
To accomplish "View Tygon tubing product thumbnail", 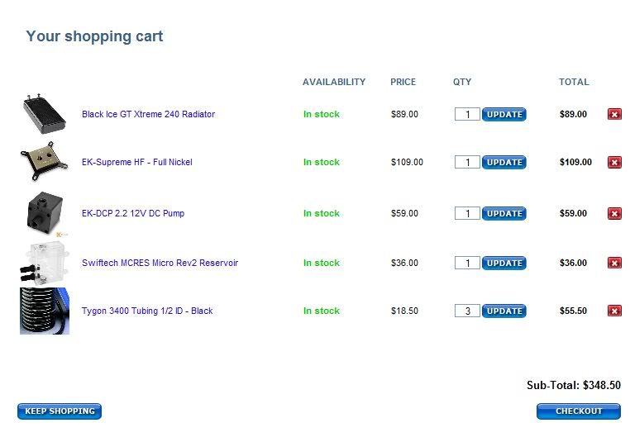I will [x=45, y=311].
